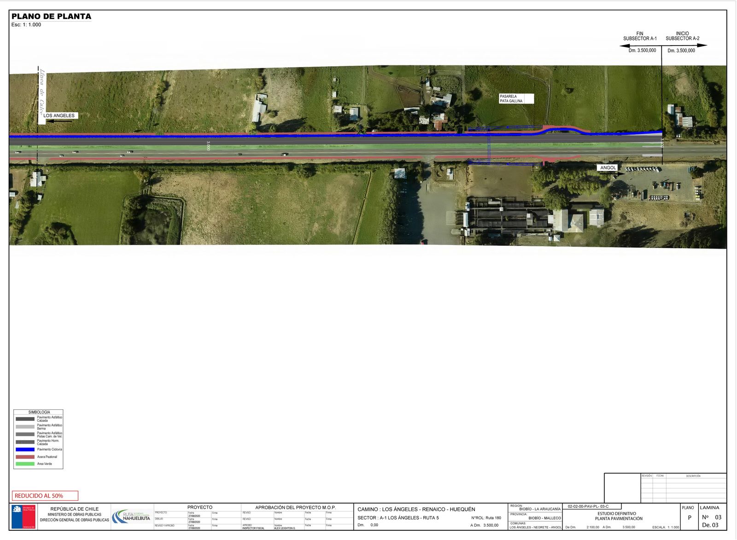Select the blue Pavimento Ciclovía swatch
This screenshot has width=737, height=540.
click(x=25, y=449)
